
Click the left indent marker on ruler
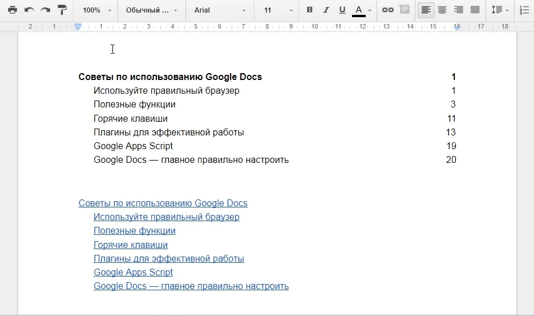(78, 27)
